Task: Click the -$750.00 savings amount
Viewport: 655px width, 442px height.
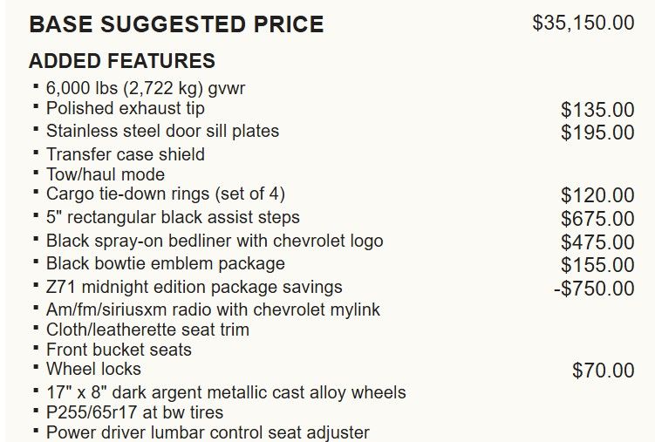Action: 594,289
